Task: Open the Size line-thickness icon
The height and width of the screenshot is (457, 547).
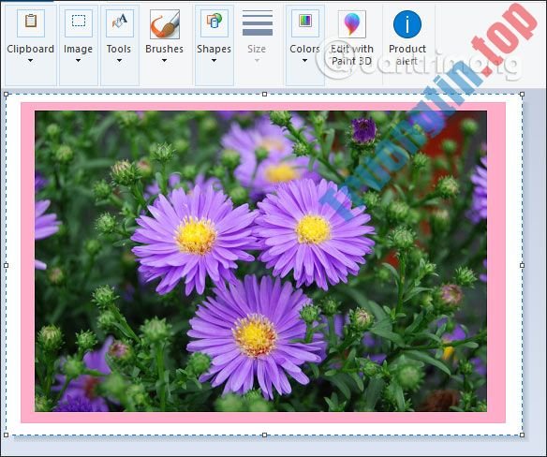Action: (x=258, y=23)
